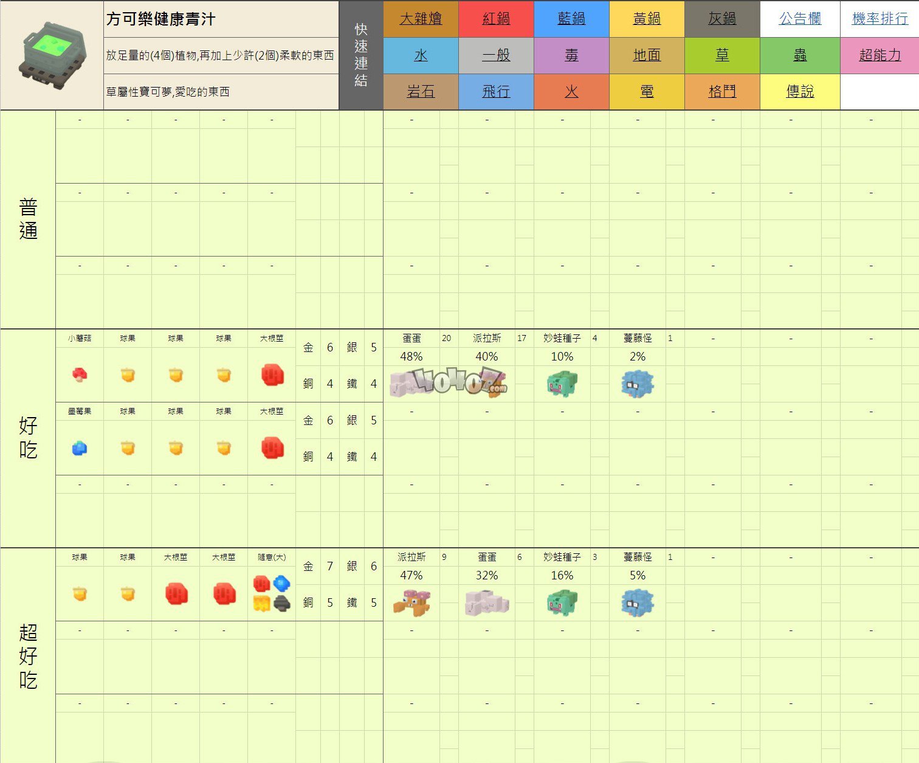Screen dimensions: 919x763
Task: Select the 5% probability cell
Action: click(x=638, y=576)
